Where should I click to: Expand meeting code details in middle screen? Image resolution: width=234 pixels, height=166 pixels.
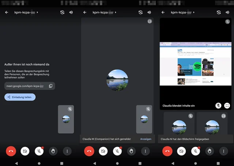pos(116,12)
